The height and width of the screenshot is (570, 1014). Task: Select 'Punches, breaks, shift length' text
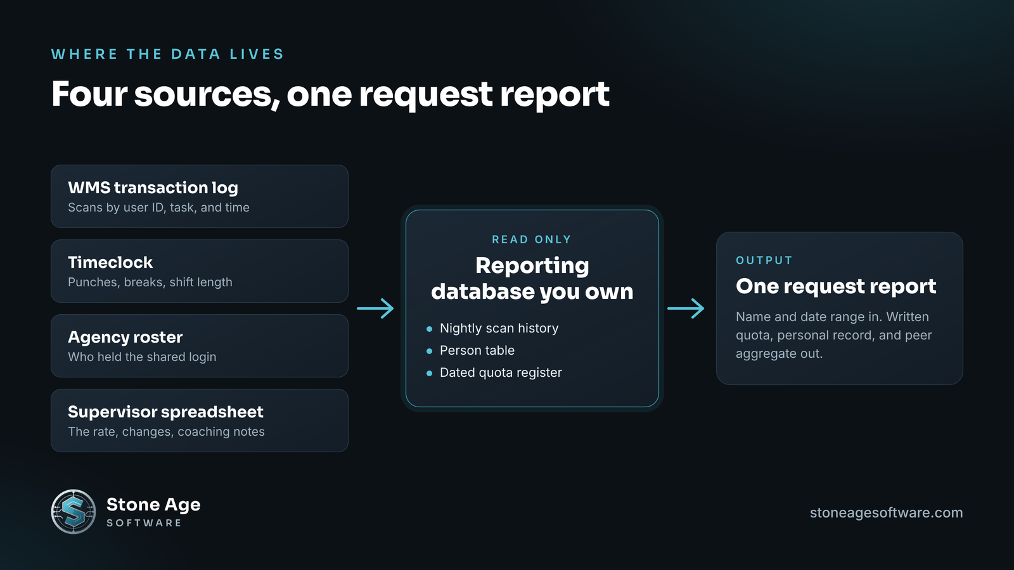click(x=150, y=282)
